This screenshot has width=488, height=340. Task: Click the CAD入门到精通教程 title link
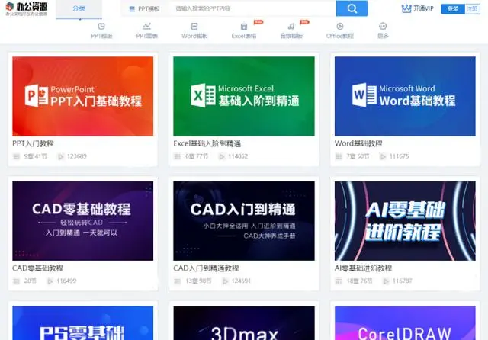(x=206, y=268)
